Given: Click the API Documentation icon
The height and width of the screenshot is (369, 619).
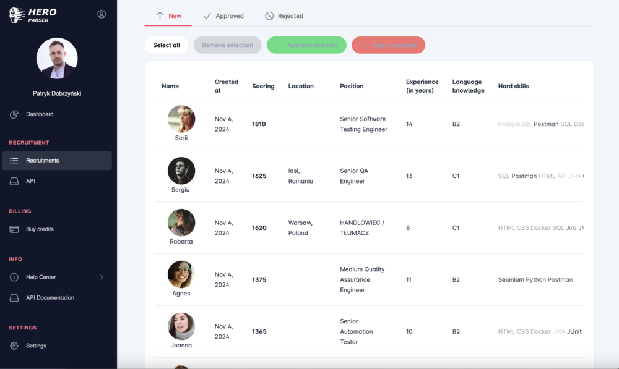Looking at the screenshot, I should (14, 298).
